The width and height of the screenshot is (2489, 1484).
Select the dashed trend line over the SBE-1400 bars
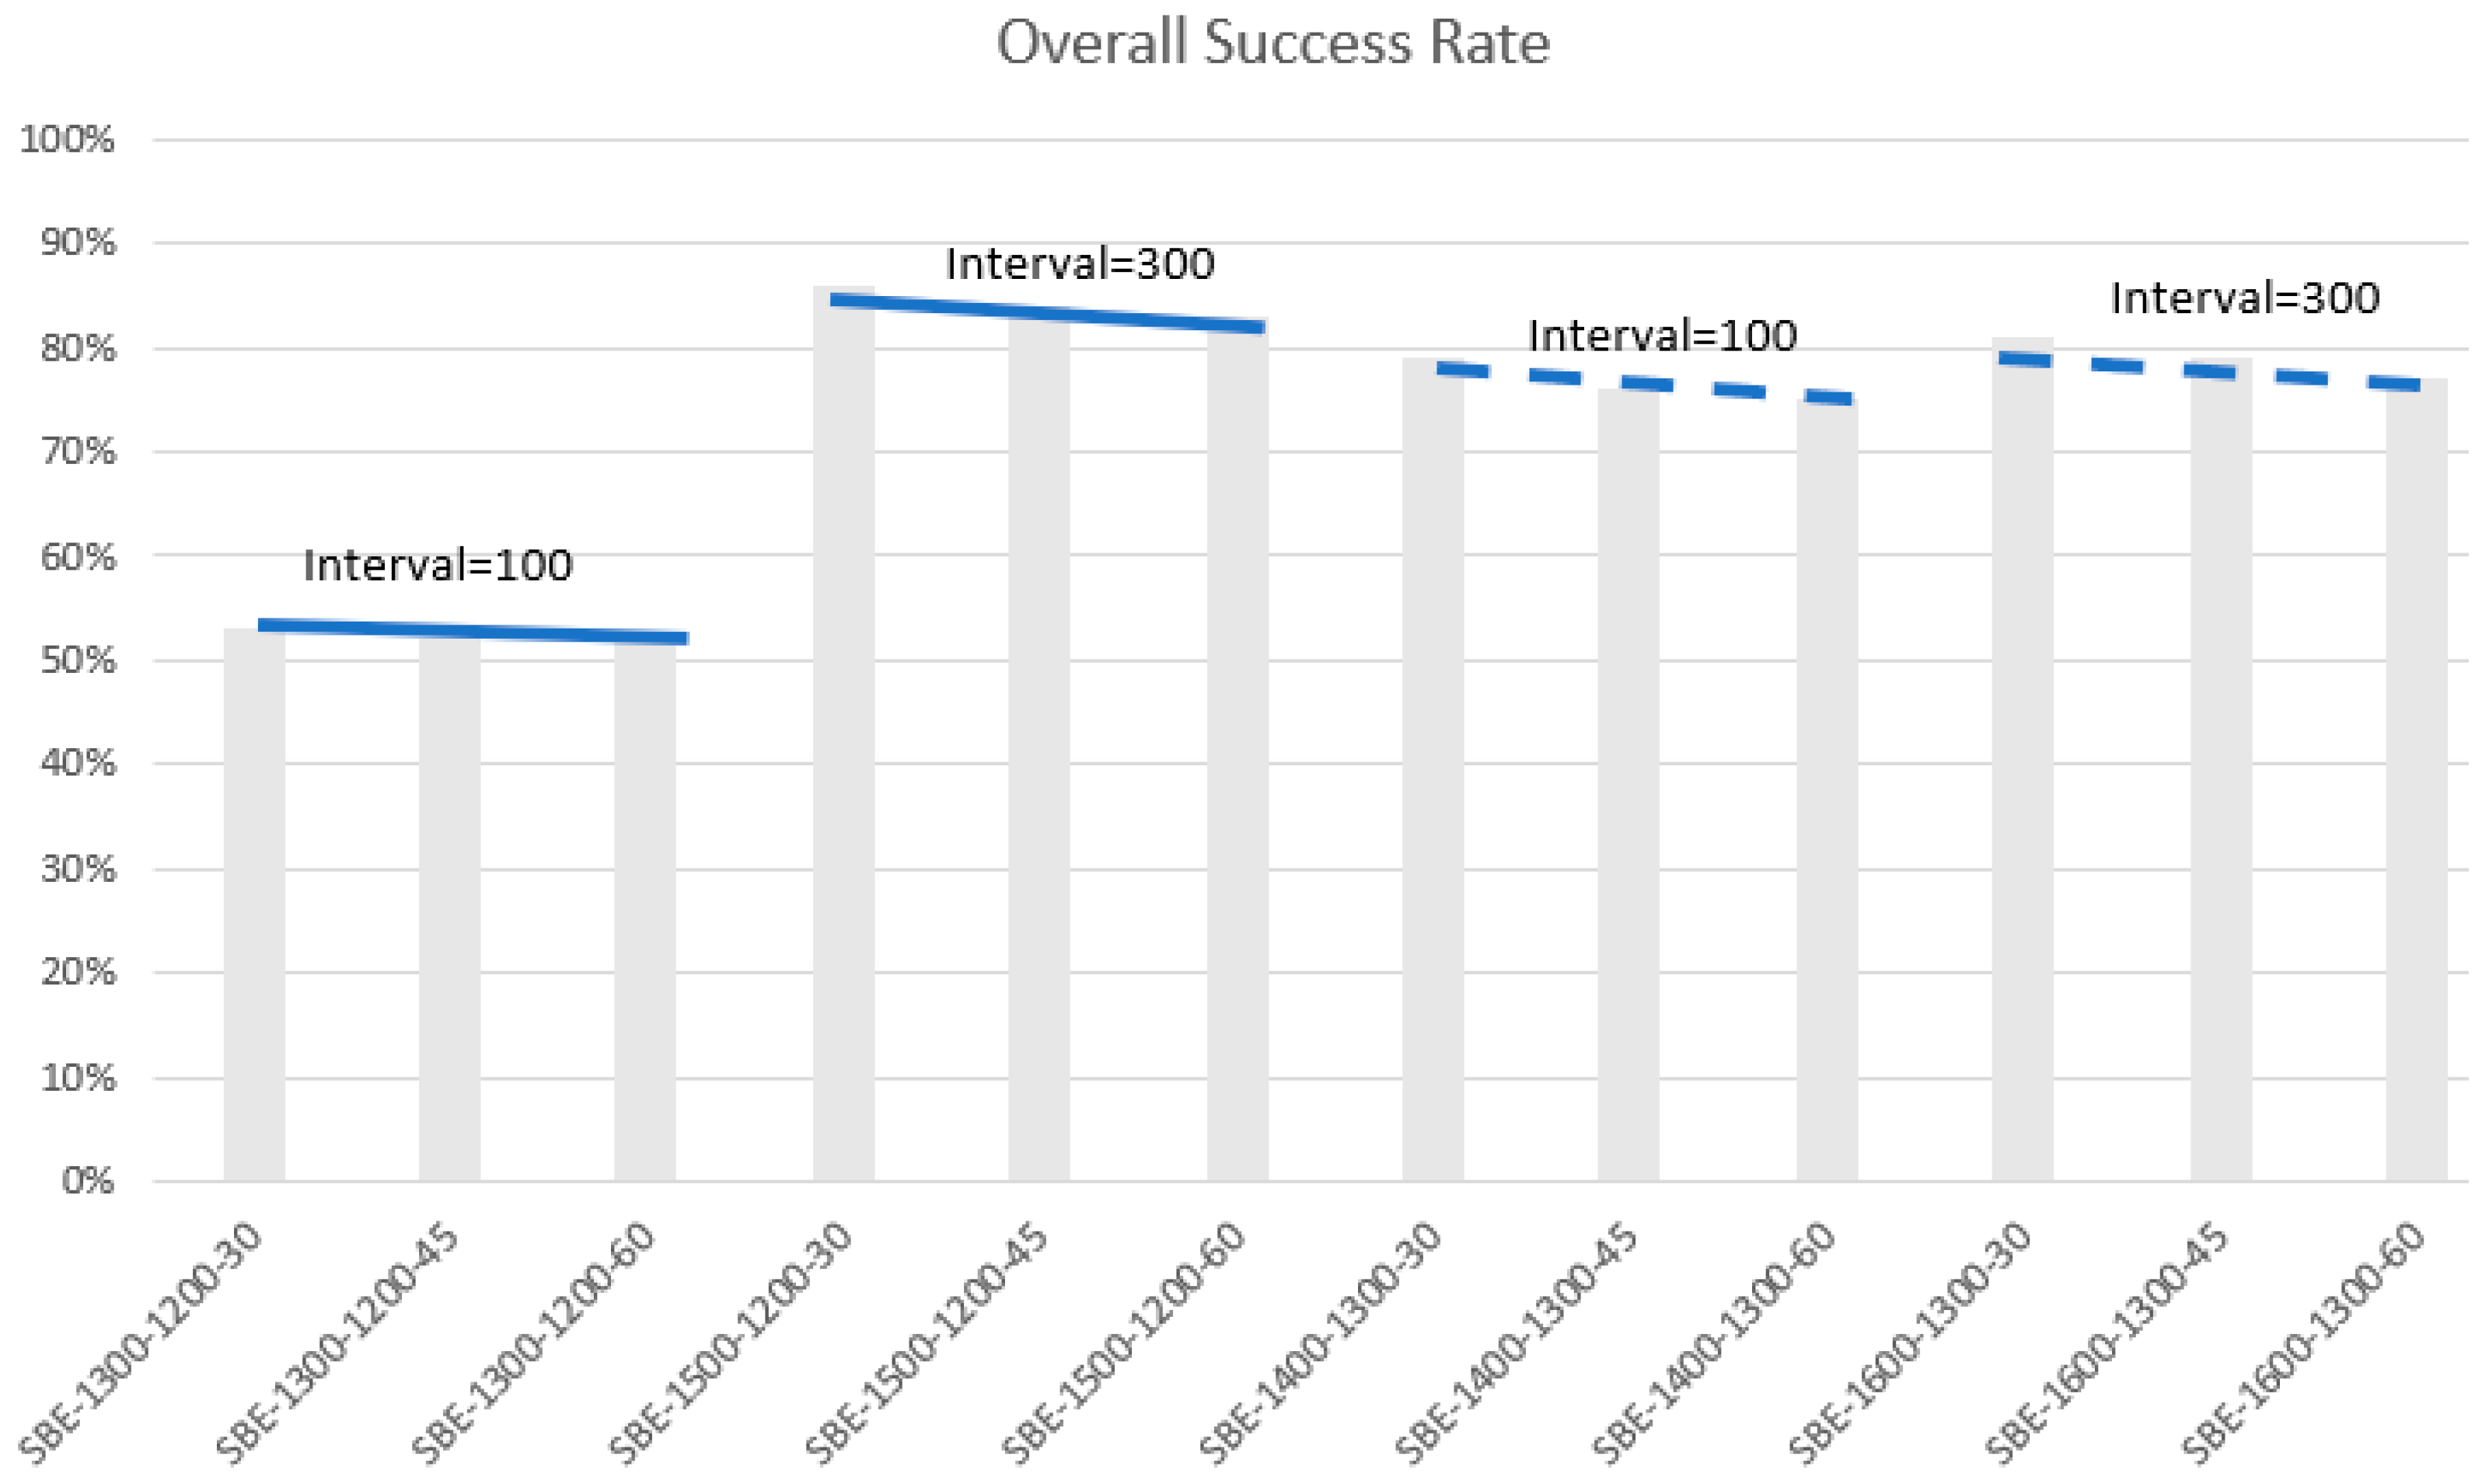coord(1646,384)
